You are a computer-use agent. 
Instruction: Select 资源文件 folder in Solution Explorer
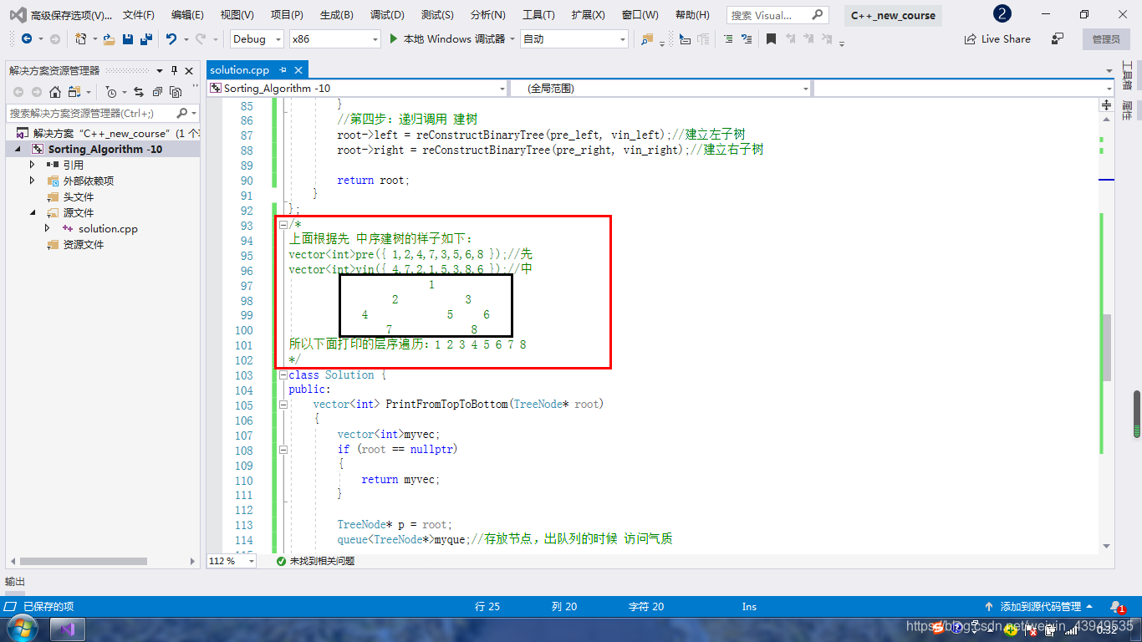coord(84,244)
